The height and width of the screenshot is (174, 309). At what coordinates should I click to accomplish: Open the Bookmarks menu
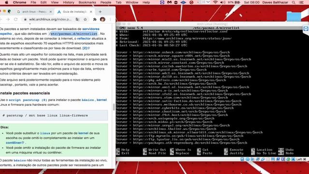coord(87,2)
